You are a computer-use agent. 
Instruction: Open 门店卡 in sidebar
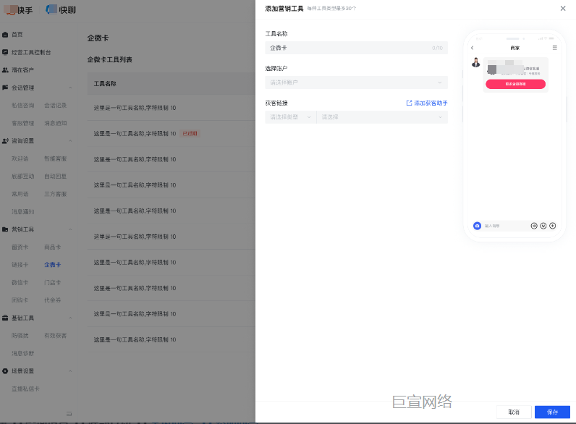click(x=53, y=282)
